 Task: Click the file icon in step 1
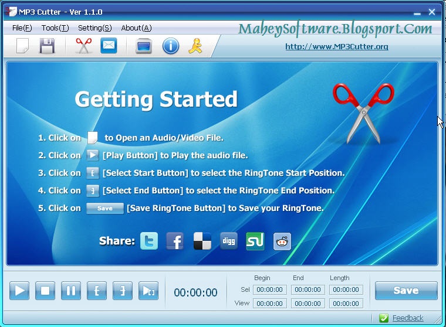point(93,138)
